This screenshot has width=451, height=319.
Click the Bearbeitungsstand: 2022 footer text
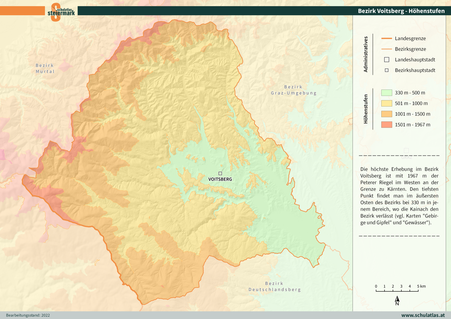28,315
